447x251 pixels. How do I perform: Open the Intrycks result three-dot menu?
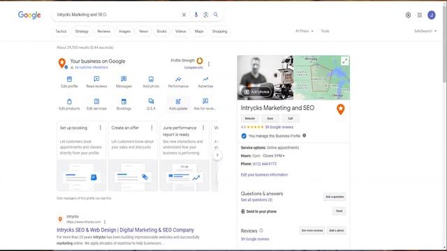(105, 222)
